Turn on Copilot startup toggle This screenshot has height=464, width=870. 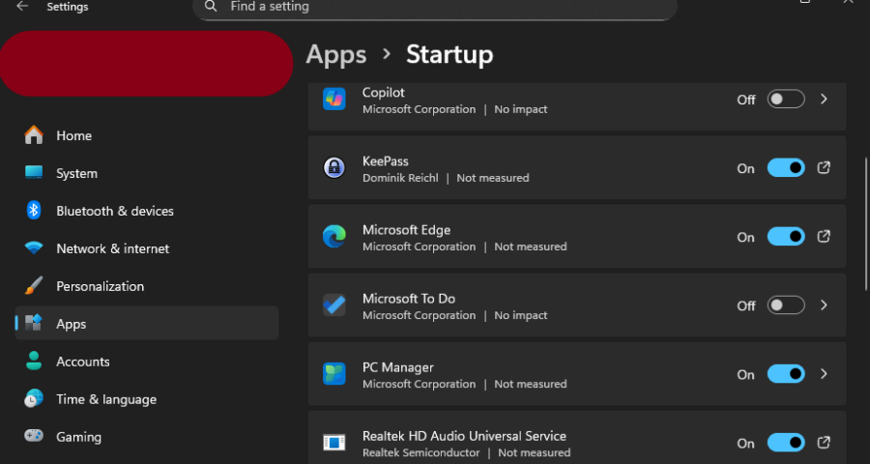786,100
